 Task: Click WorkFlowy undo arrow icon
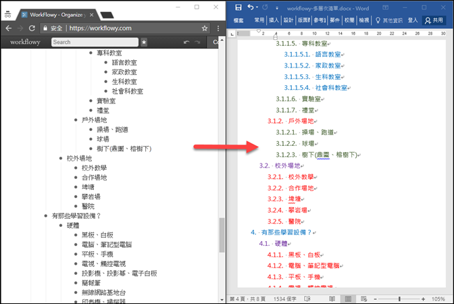[x=186, y=43]
